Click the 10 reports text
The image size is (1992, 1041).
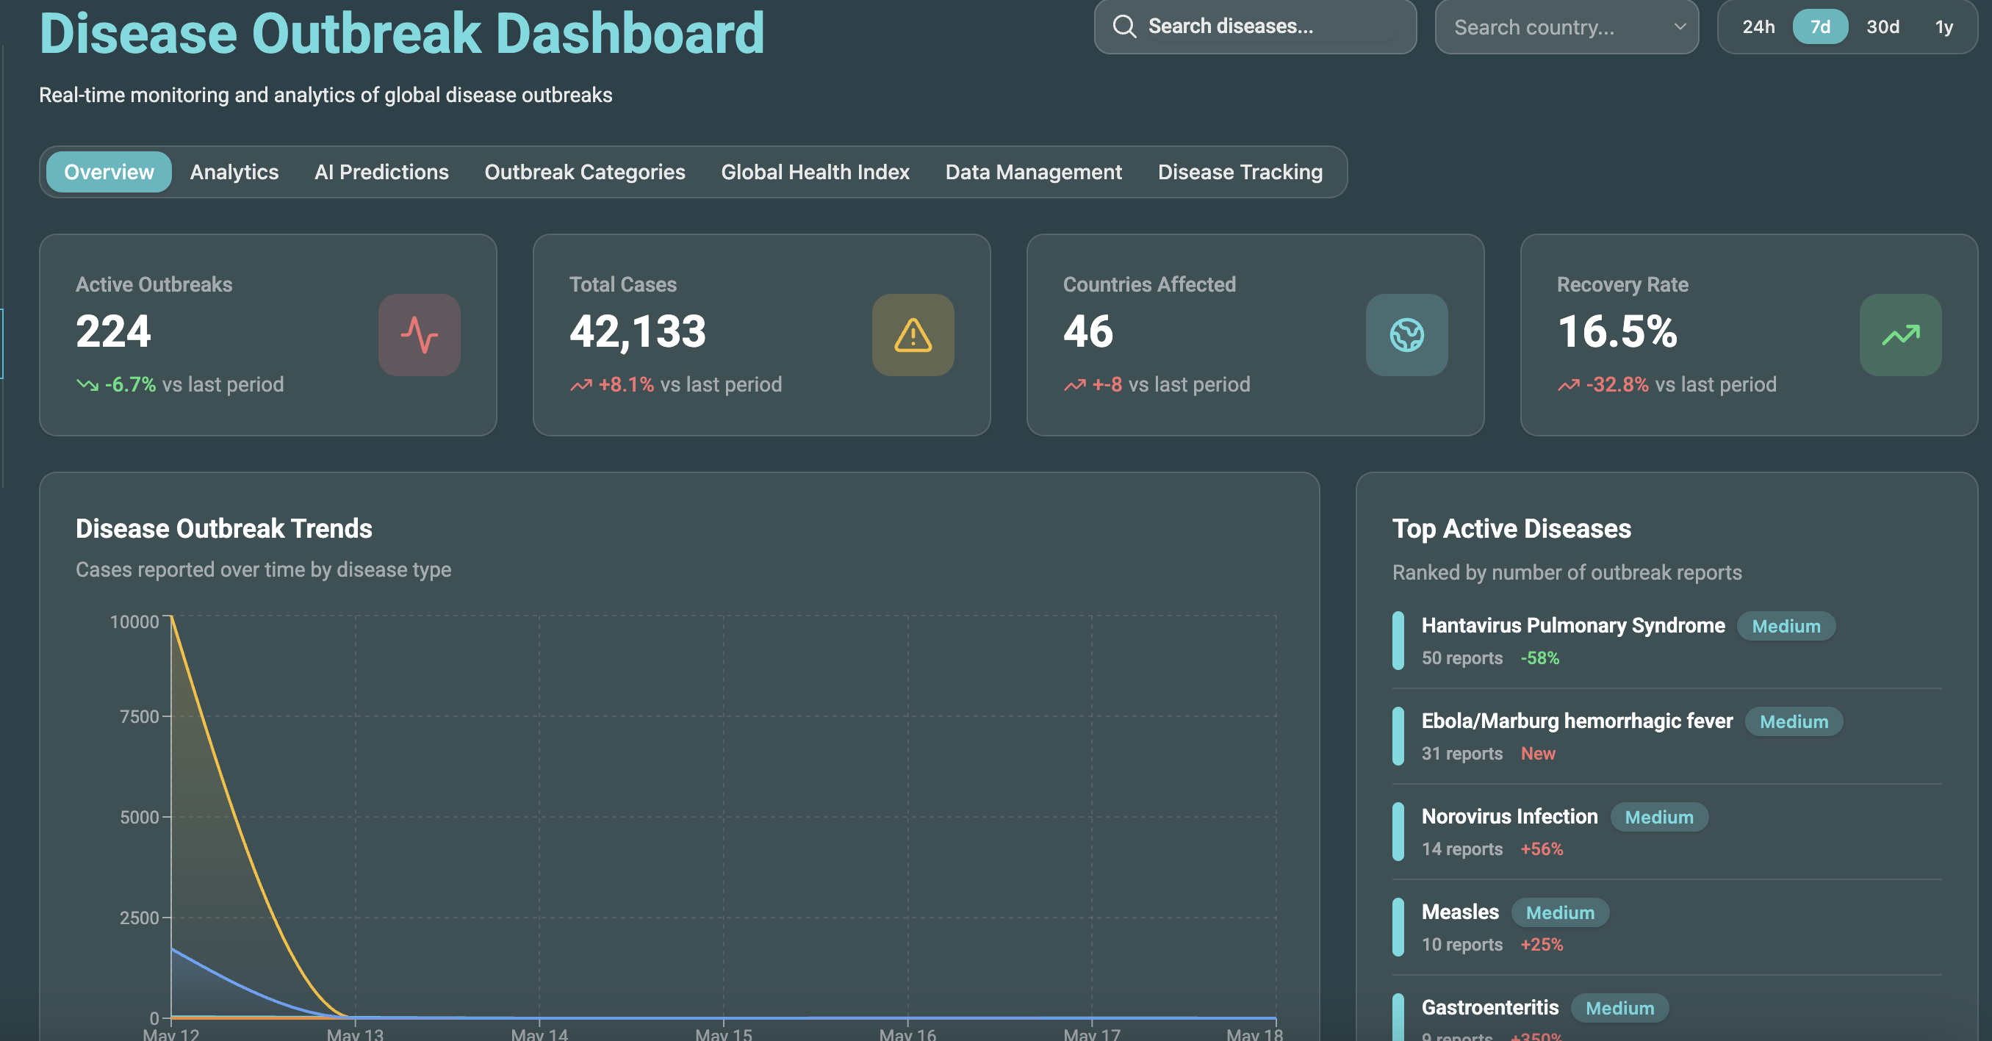[1461, 944]
